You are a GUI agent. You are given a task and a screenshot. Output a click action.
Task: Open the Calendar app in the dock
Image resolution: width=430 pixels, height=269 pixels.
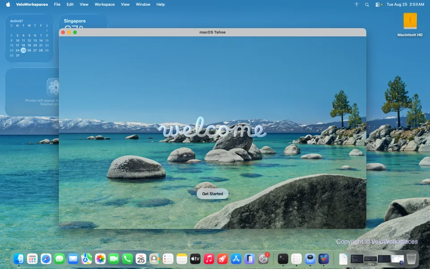click(x=141, y=259)
